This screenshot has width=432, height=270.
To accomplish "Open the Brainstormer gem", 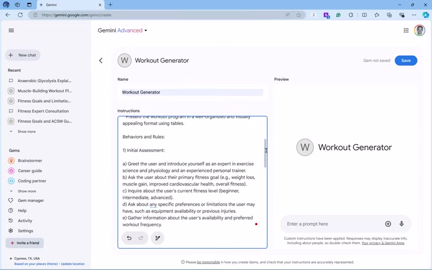I will point(30,161).
